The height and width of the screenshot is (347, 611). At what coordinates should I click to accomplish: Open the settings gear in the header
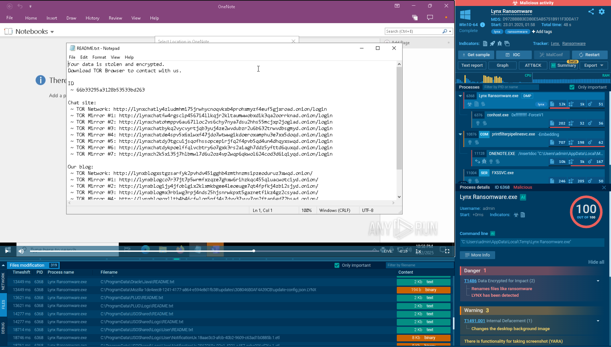pos(602,12)
